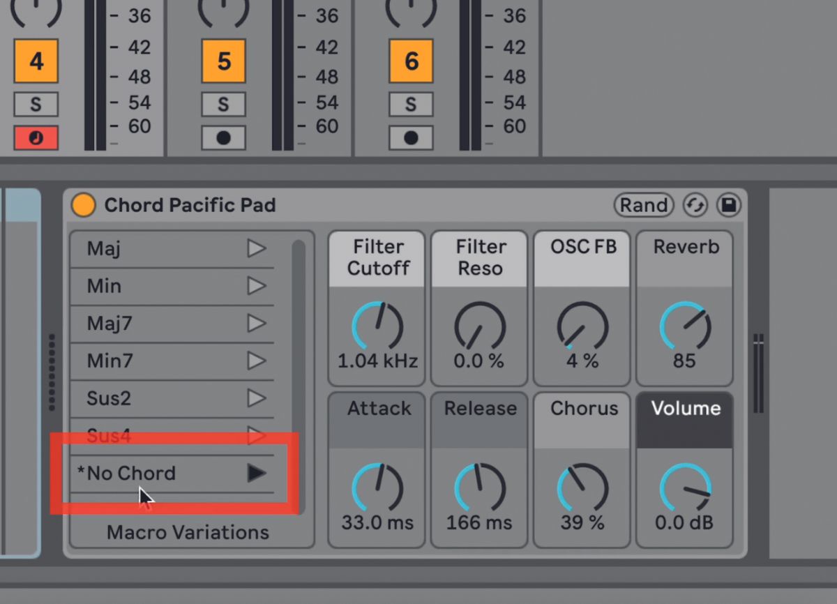
Task: Solo track 4
Action: pos(36,105)
